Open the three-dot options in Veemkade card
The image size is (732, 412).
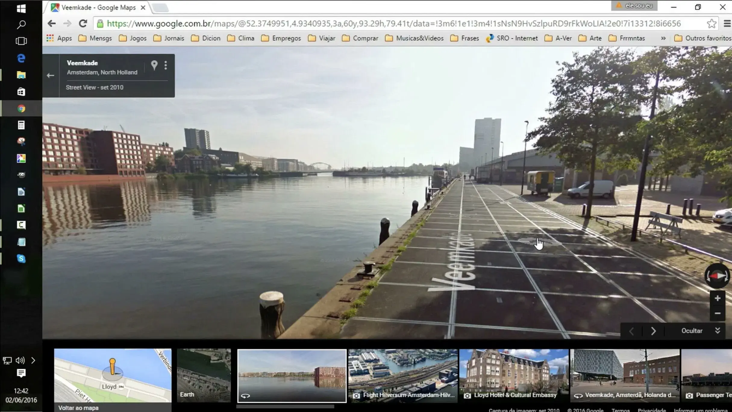click(x=165, y=65)
